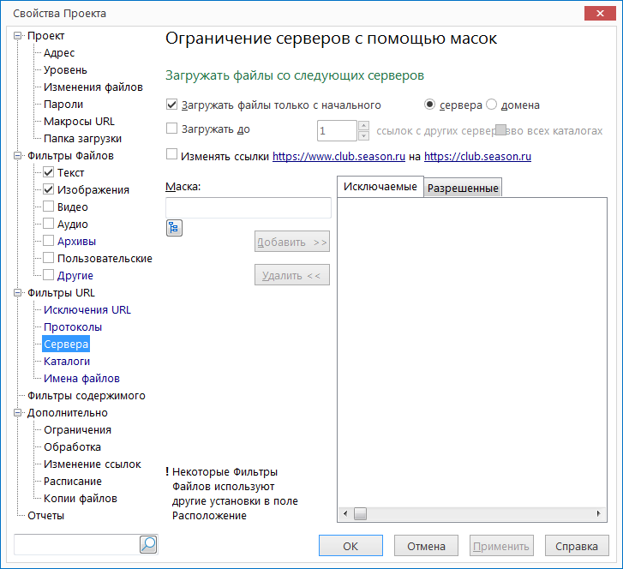Screen dimensions: 623x569
Task: Click the mask tree browse icon
Action: coord(174,228)
